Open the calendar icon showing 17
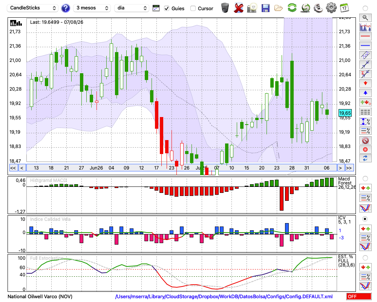Image resolution: width=377 pixels, height=302 pixels. pos(344,8)
